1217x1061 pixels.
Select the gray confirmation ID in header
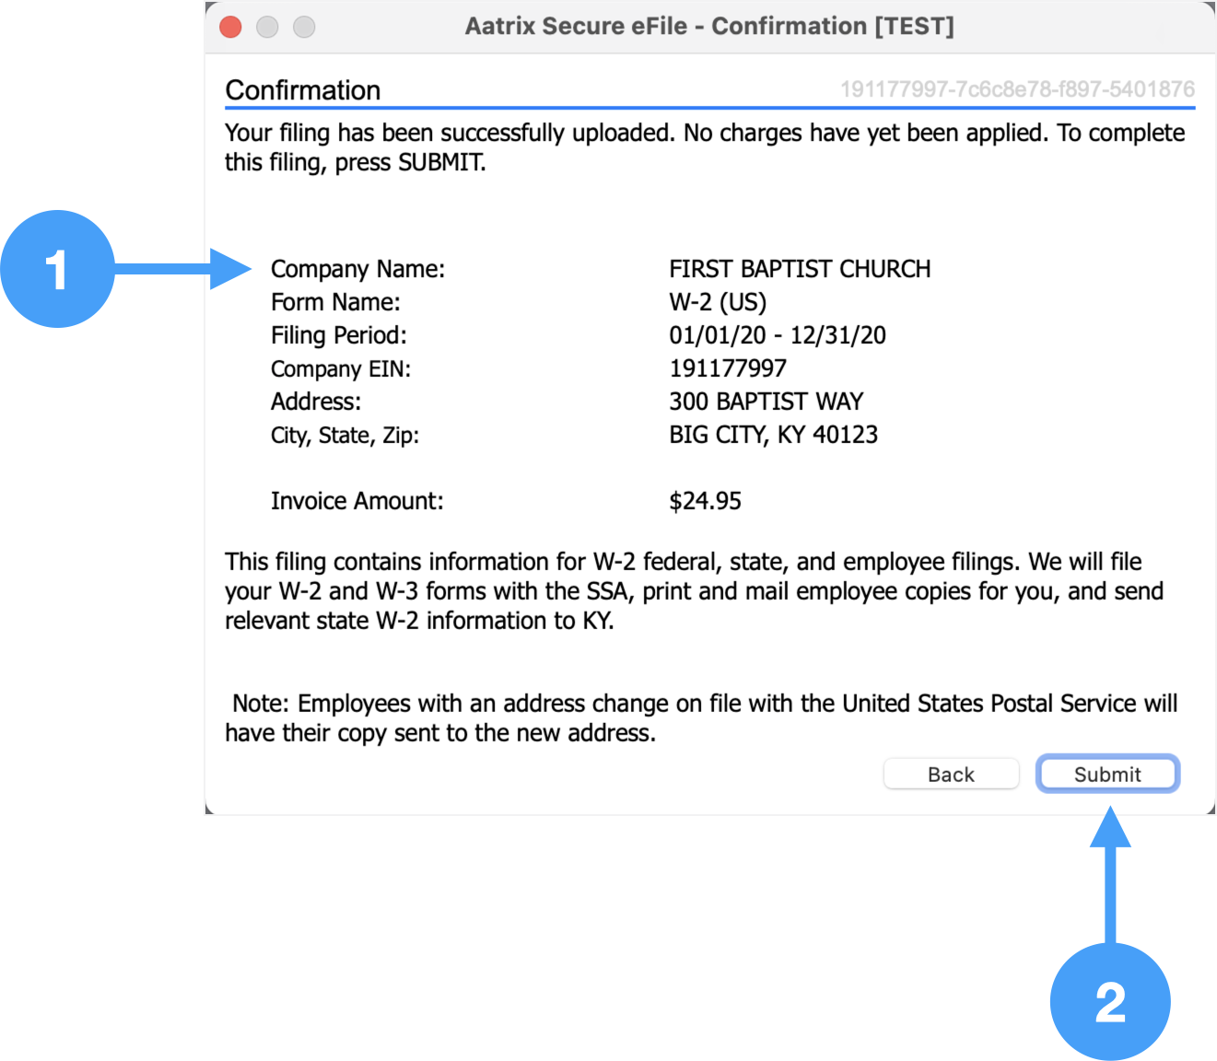tap(1016, 89)
